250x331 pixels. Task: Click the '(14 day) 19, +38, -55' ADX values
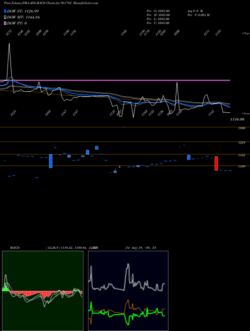coord(140,248)
